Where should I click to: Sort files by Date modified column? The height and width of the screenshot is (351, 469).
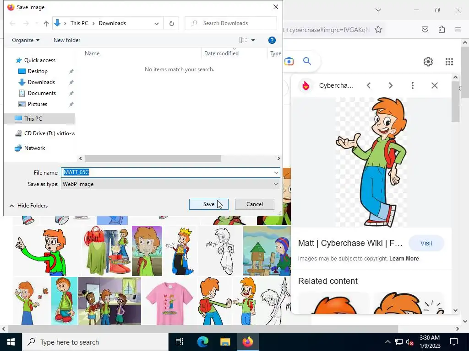pyautogui.click(x=221, y=53)
